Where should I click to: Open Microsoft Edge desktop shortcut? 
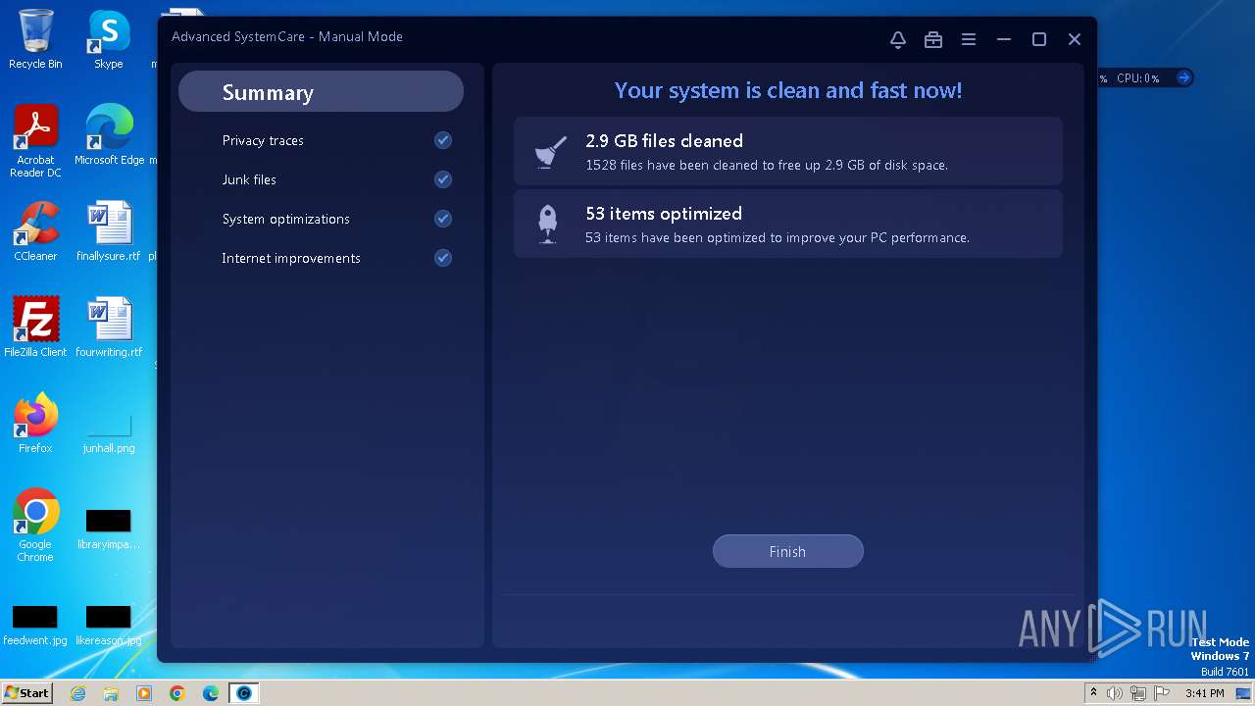109,135
